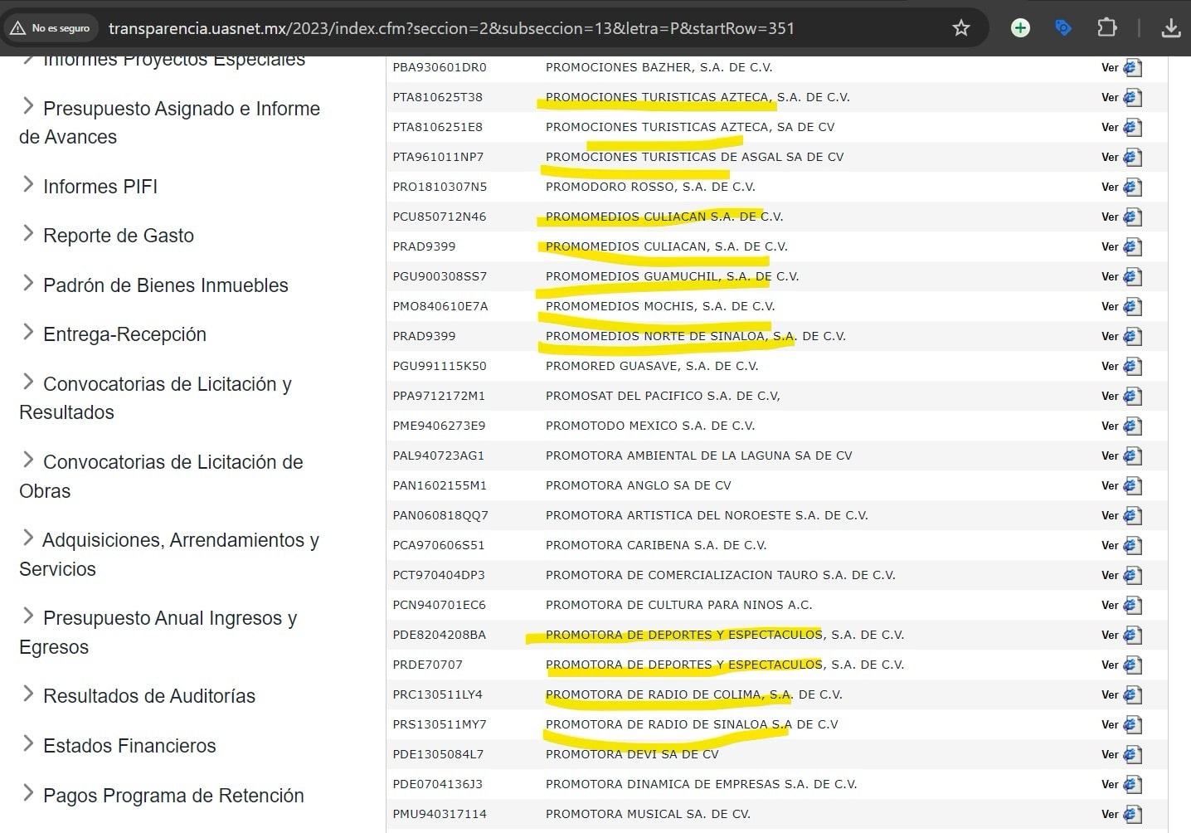This screenshot has height=833, width=1191.
Task: Open the Ver icon for PROMODORO ROSSO
Action: coord(1132,187)
